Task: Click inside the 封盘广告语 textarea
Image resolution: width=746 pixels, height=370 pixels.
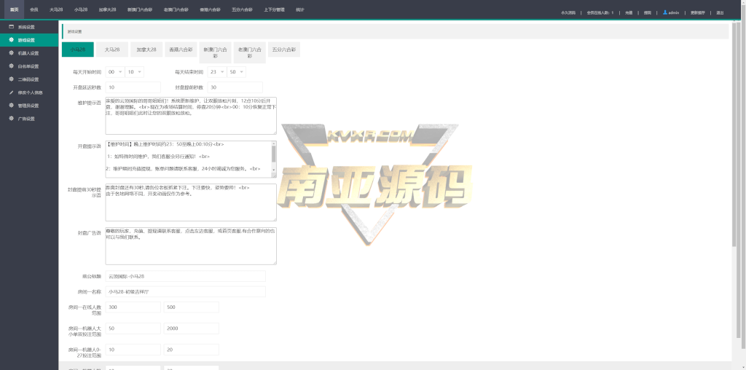Action: (x=191, y=245)
